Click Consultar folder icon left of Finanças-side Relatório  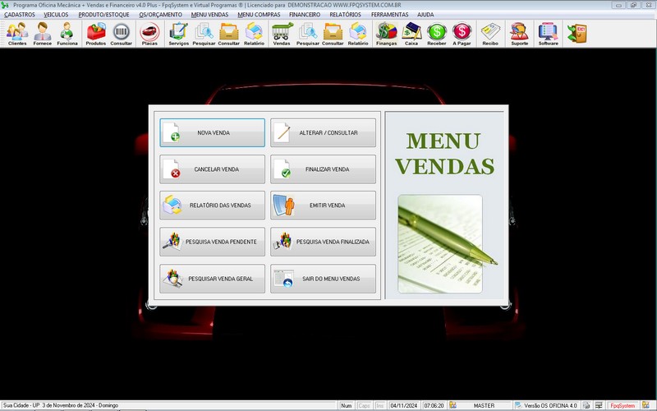333,34
